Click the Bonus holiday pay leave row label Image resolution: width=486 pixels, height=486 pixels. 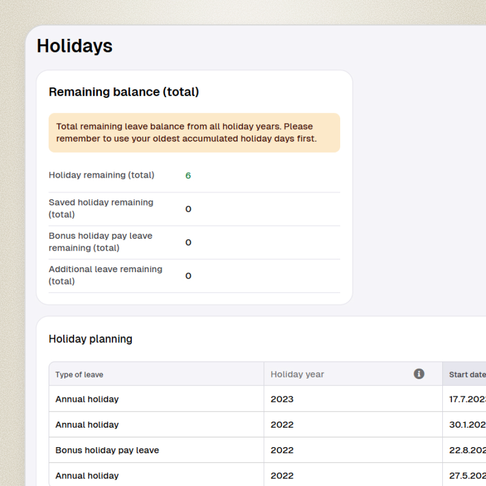[x=107, y=450]
